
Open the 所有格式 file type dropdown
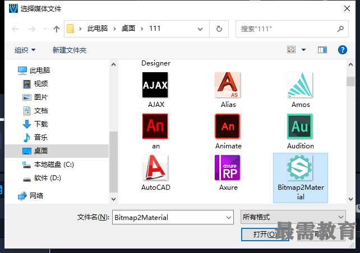coord(293,217)
